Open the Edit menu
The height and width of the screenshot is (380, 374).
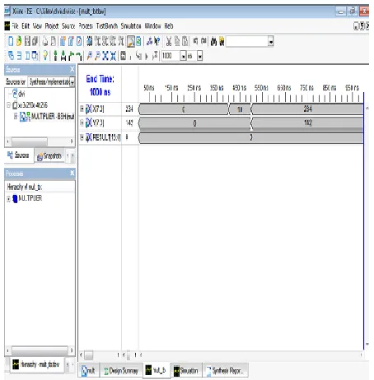26,26
